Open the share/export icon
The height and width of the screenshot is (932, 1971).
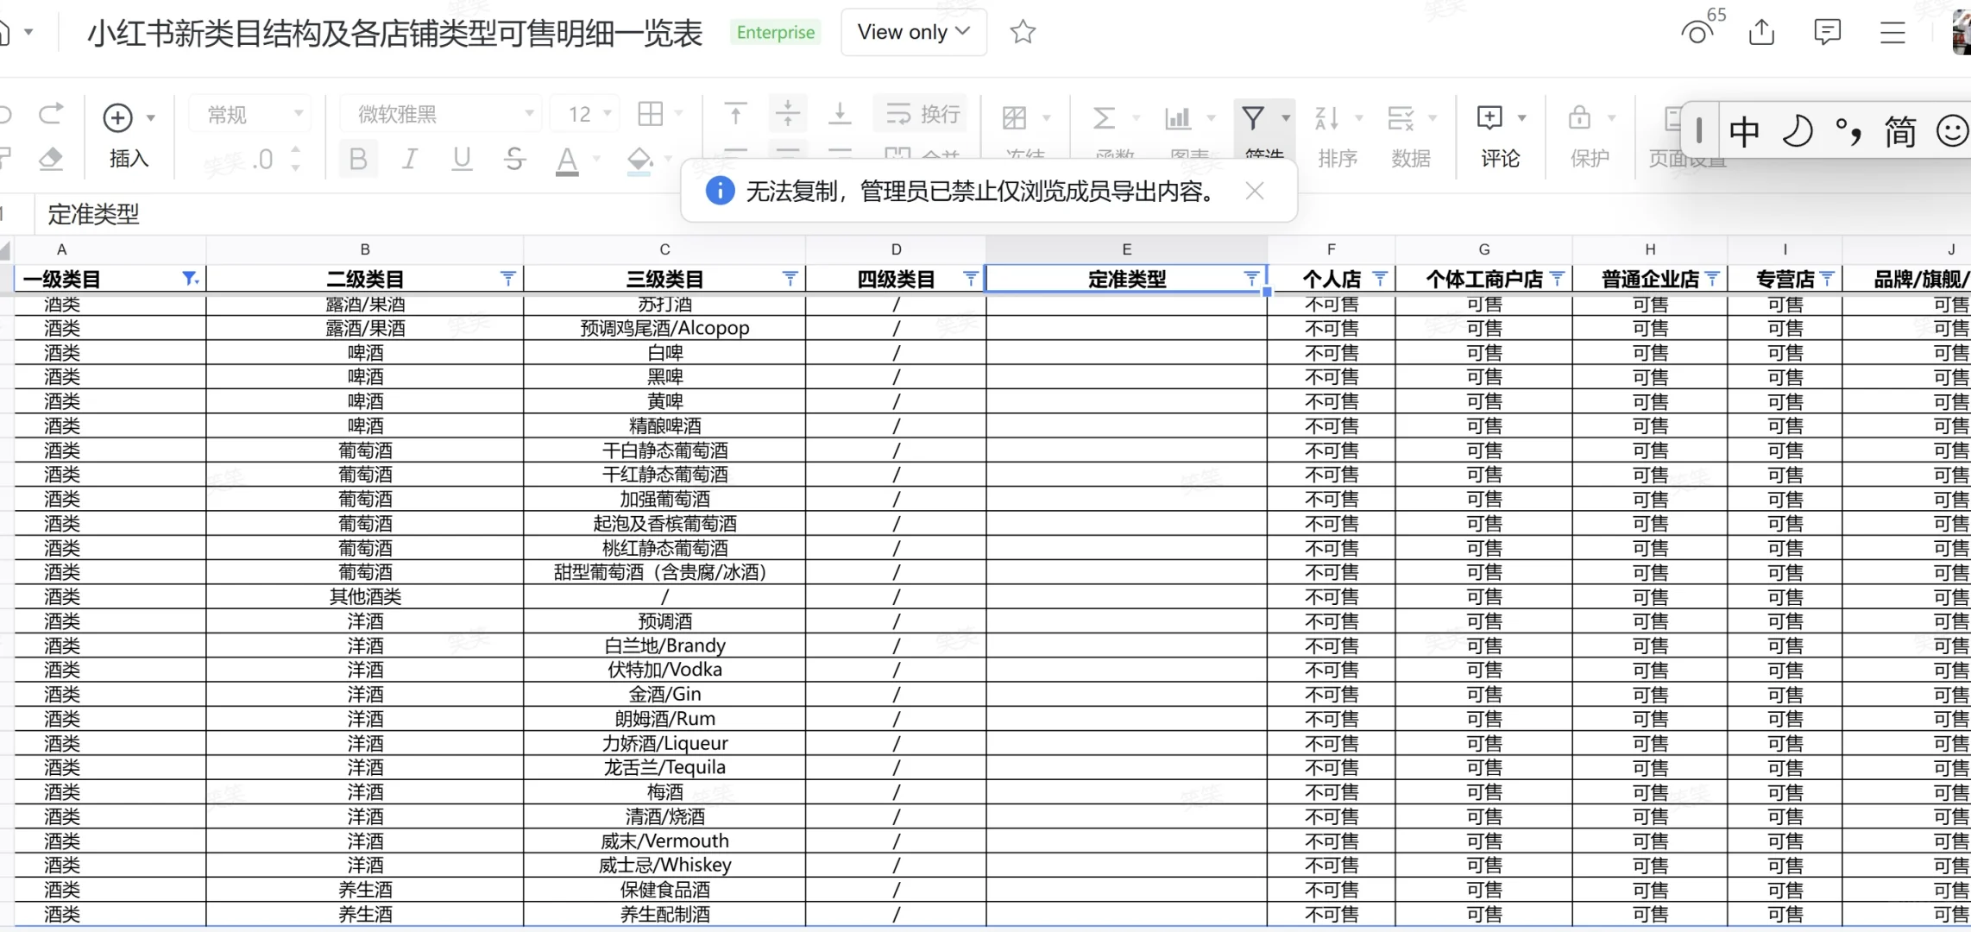click(x=1761, y=32)
